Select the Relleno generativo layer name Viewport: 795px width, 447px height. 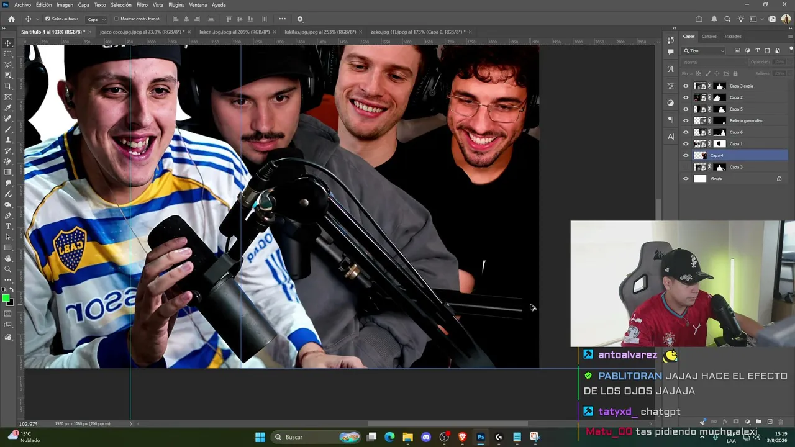(747, 120)
